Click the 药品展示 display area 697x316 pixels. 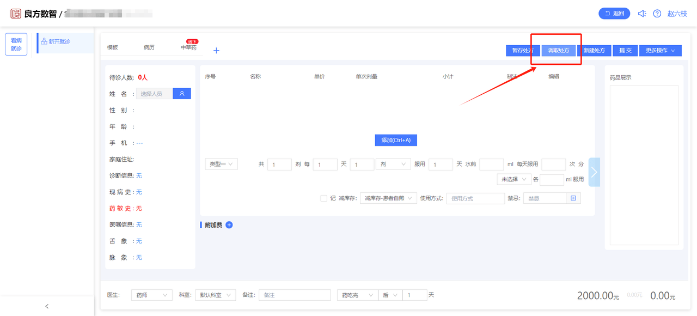[x=644, y=165]
